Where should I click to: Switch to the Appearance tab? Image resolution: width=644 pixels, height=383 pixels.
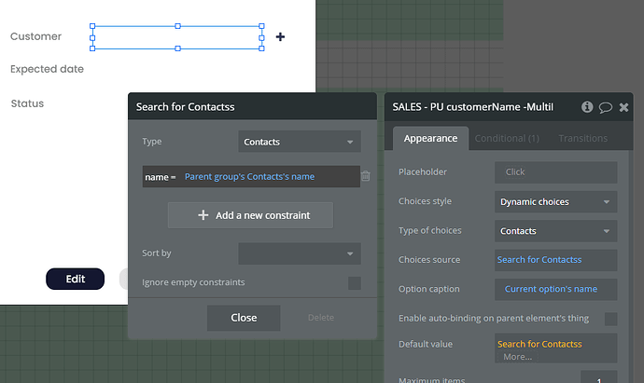coord(430,139)
